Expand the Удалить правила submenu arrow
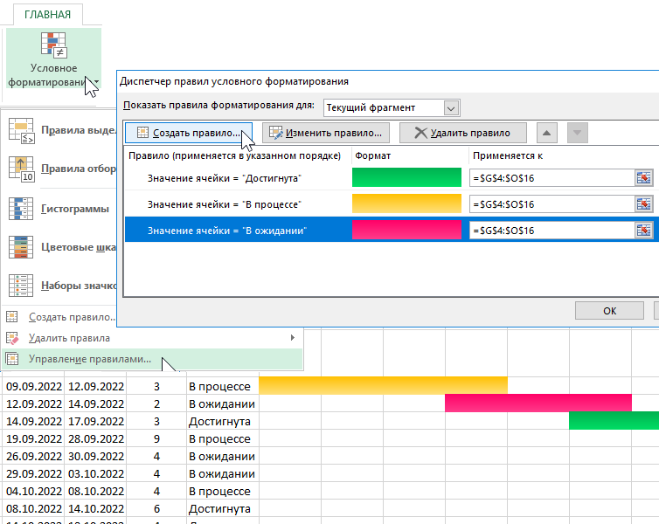Image resolution: width=659 pixels, height=524 pixels. (x=292, y=338)
